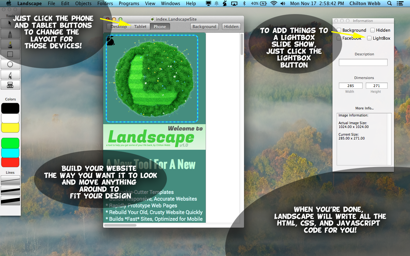
Task: Toggle the LightBox checkbox
Action: coord(369,38)
